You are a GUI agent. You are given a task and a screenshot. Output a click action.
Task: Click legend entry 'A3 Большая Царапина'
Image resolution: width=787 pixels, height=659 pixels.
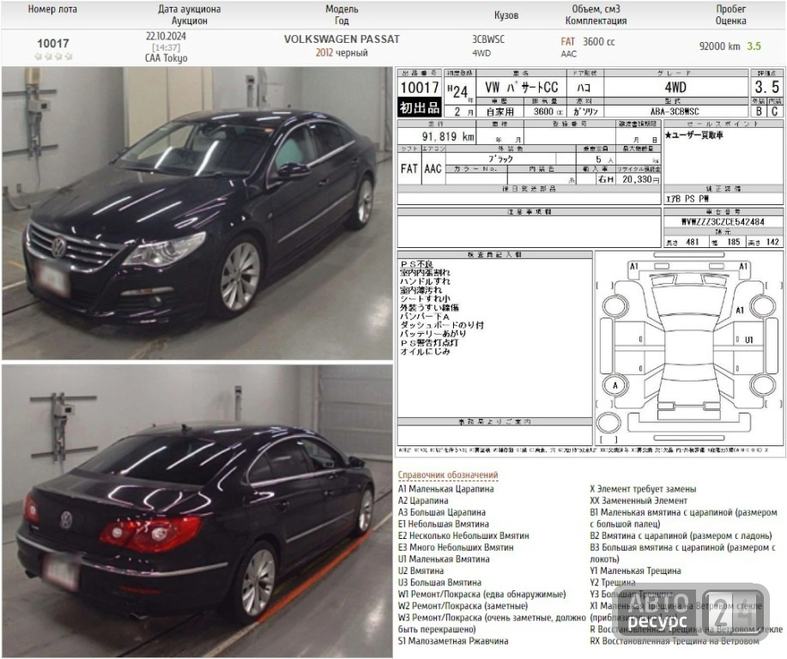pyautogui.click(x=442, y=512)
